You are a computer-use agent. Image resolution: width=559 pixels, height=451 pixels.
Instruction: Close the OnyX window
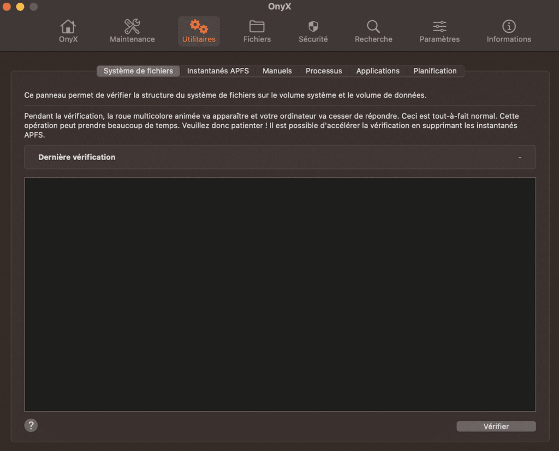(7, 7)
